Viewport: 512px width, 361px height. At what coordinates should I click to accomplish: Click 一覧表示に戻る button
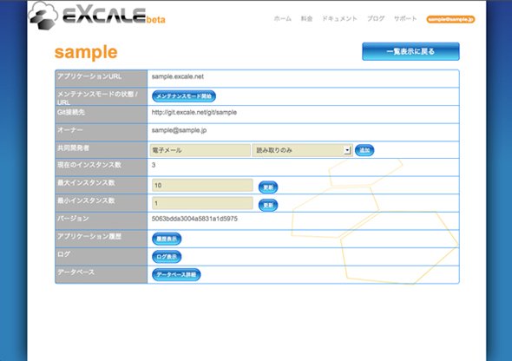click(x=410, y=51)
